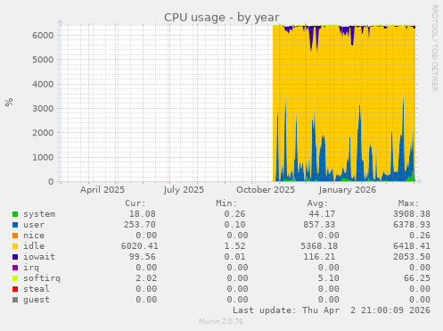This screenshot has width=443, height=331.
Task: Click iowait current value 99.56
Action: (142, 257)
